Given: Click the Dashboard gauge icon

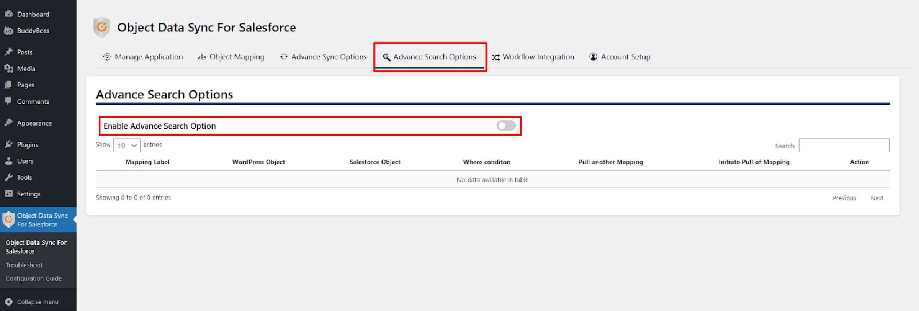Looking at the screenshot, I should (8, 14).
